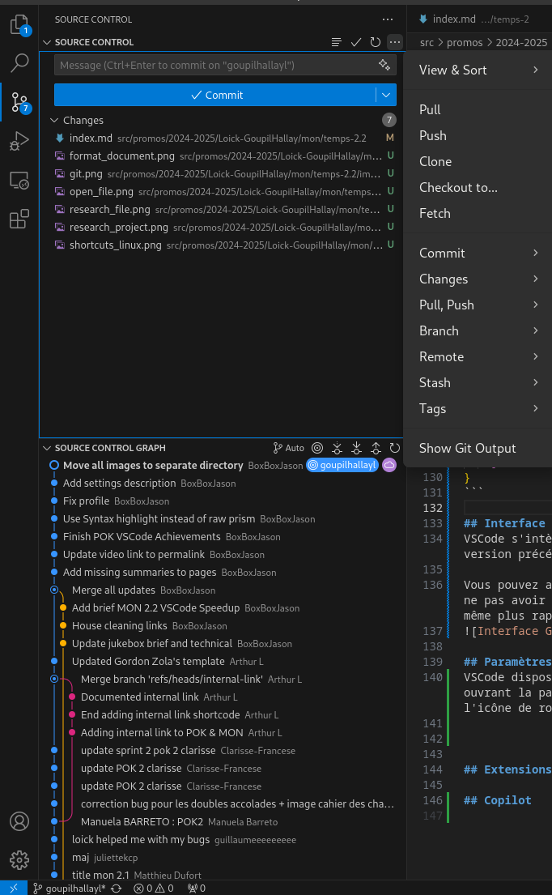Open the Accounts icon in activity bar
Image resolution: width=552 pixels, height=895 pixels.
(19, 821)
